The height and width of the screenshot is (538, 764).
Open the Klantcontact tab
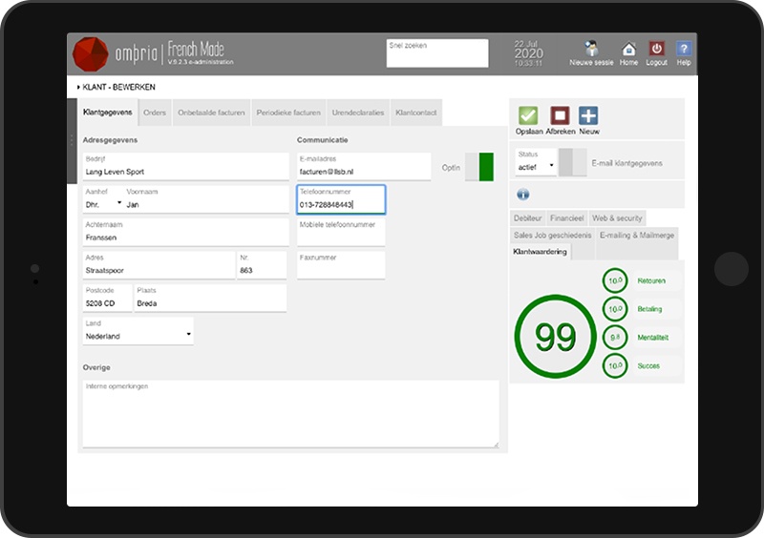(416, 113)
